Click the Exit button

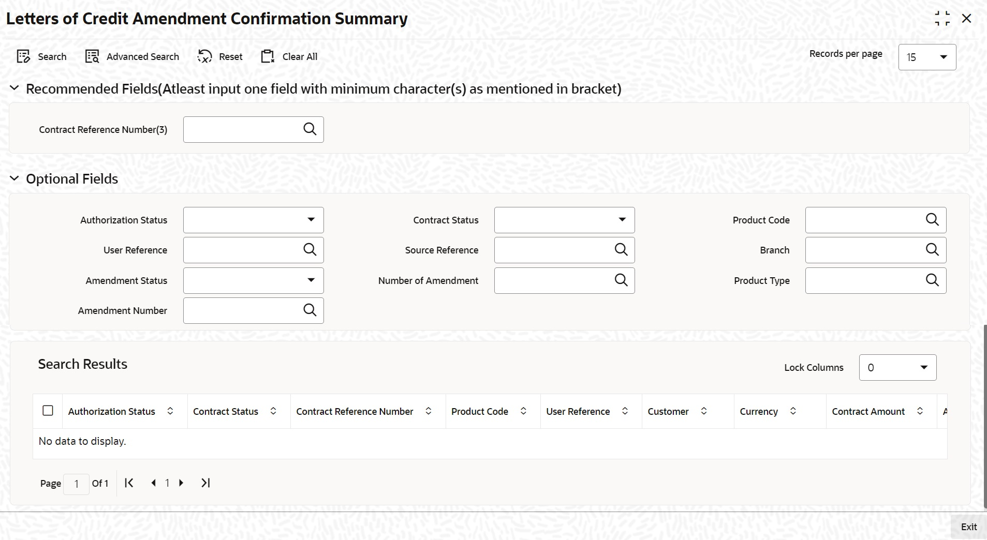pyautogui.click(x=968, y=527)
